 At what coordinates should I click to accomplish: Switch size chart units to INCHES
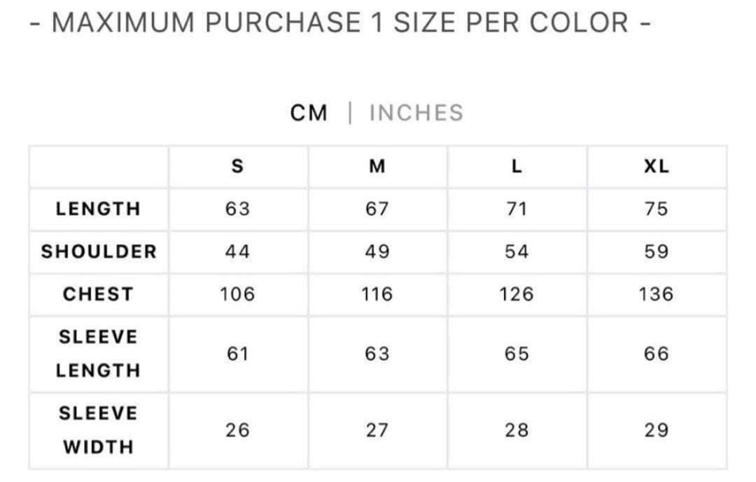416,113
